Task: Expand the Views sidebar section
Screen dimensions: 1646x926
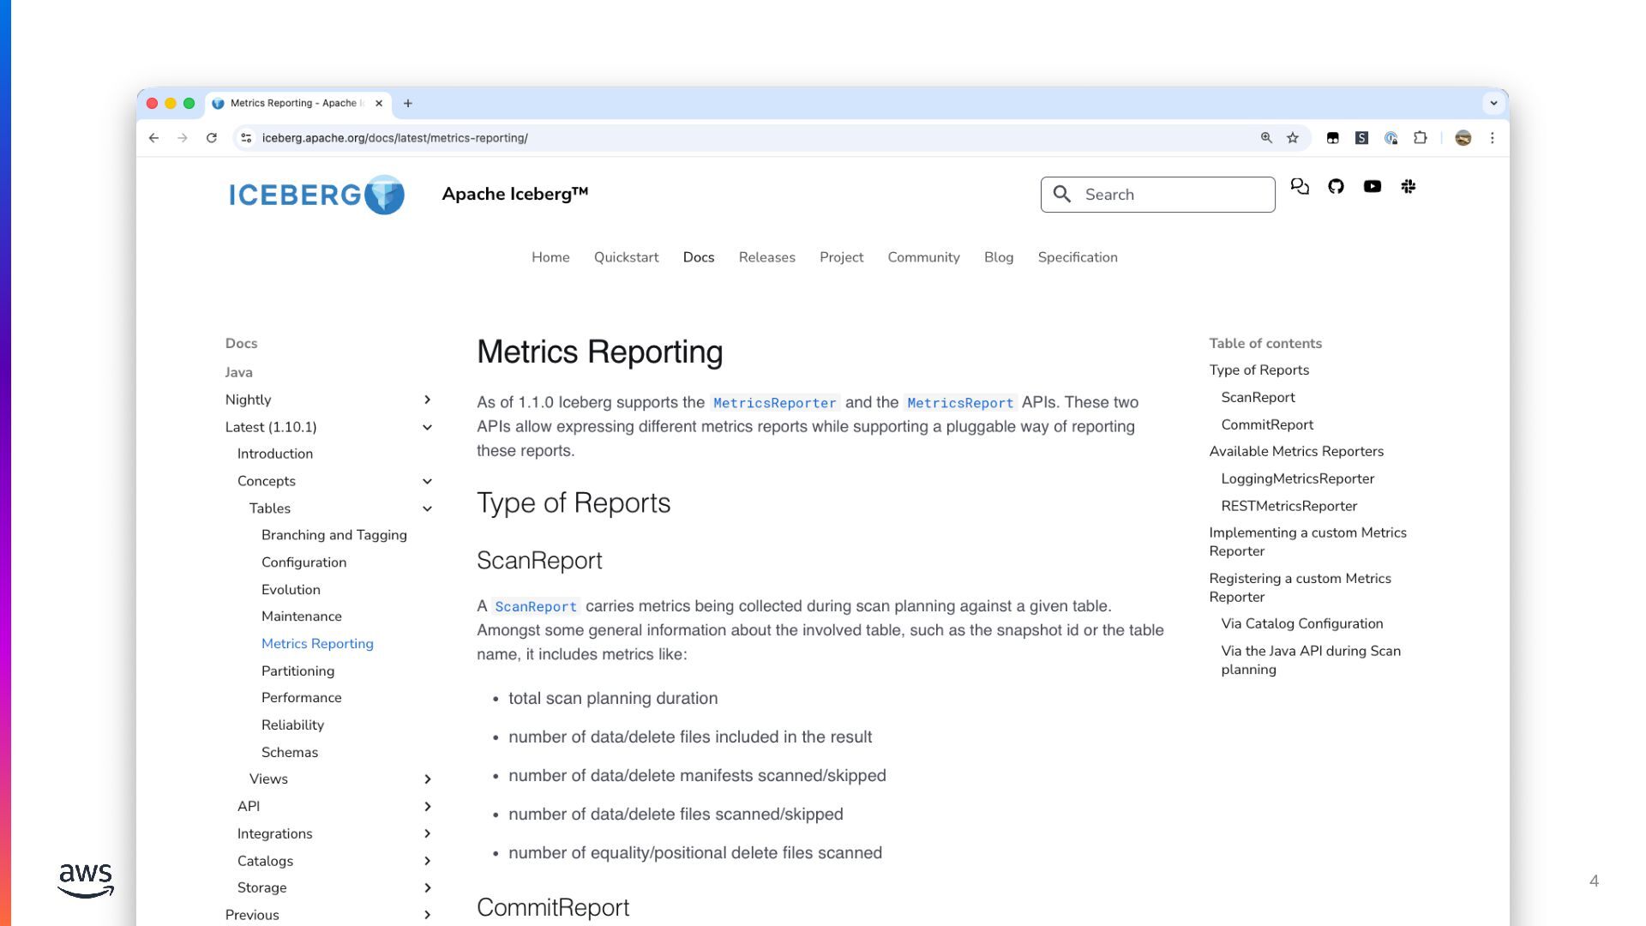Action: click(x=427, y=779)
